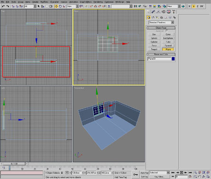Open the Render Scene dialog icon
The width and height of the screenshot is (211, 179).
[165, 6]
